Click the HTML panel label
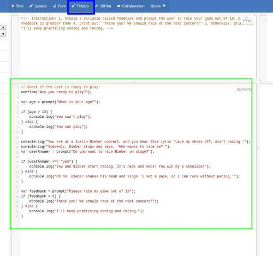The width and height of the screenshot is (273, 256). (x=247, y=21)
